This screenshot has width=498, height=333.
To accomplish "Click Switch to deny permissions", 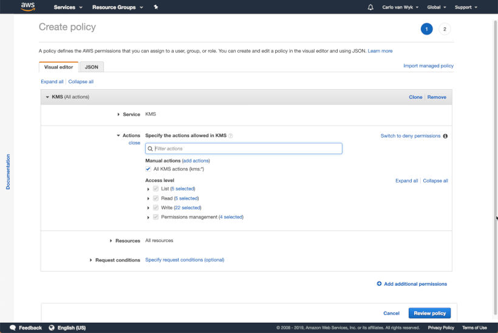I will [x=411, y=136].
